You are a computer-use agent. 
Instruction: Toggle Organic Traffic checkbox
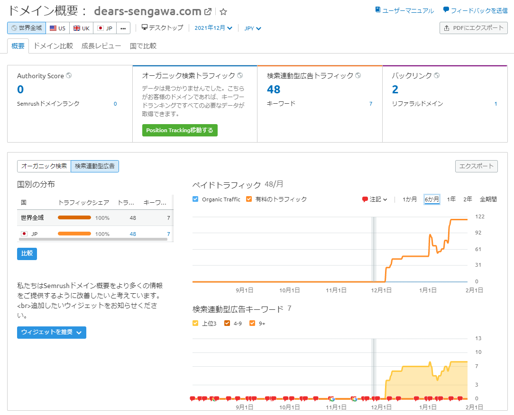[196, 199]
